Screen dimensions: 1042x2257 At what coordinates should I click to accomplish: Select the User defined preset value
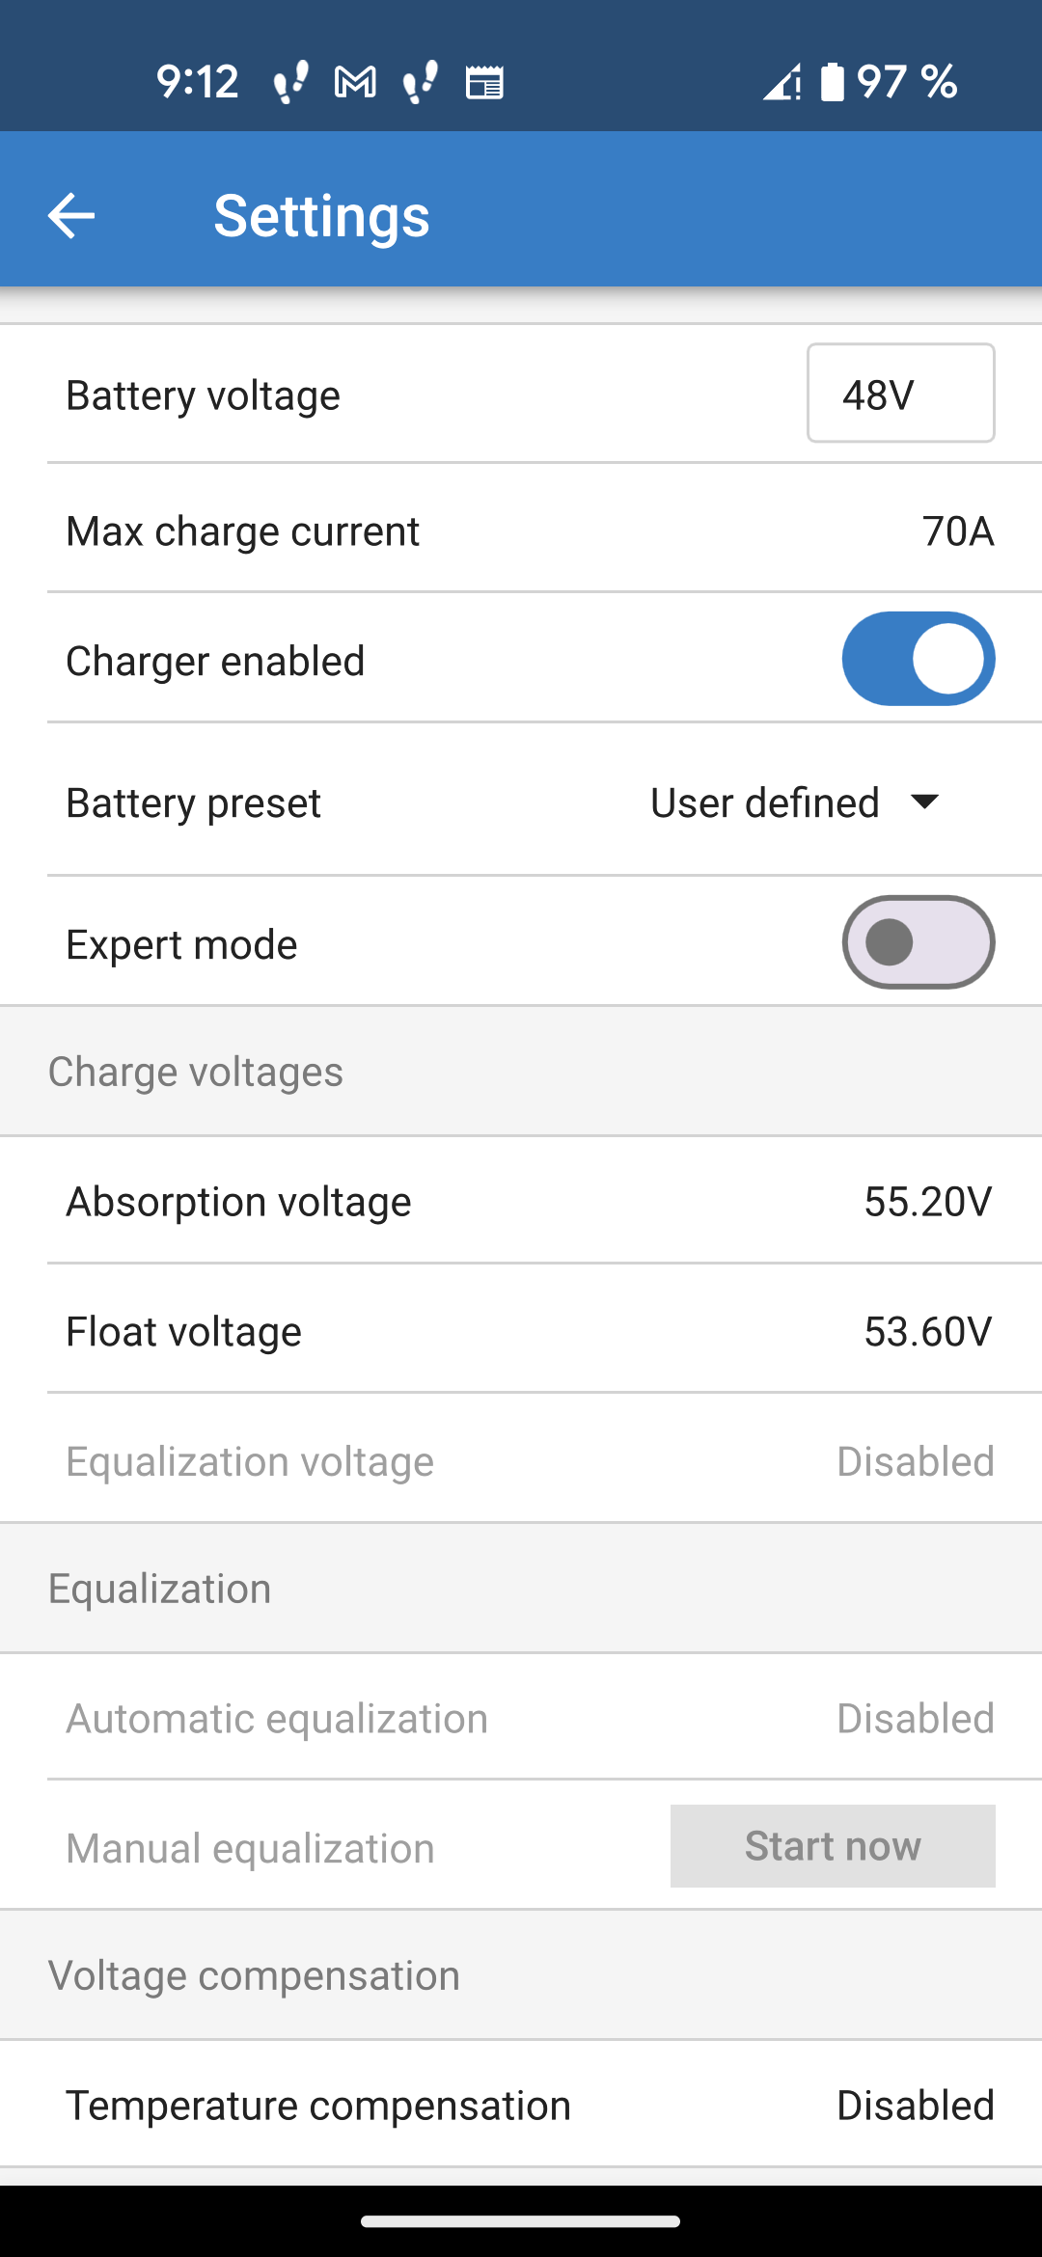pyautogui.click(x=764, y=802)
